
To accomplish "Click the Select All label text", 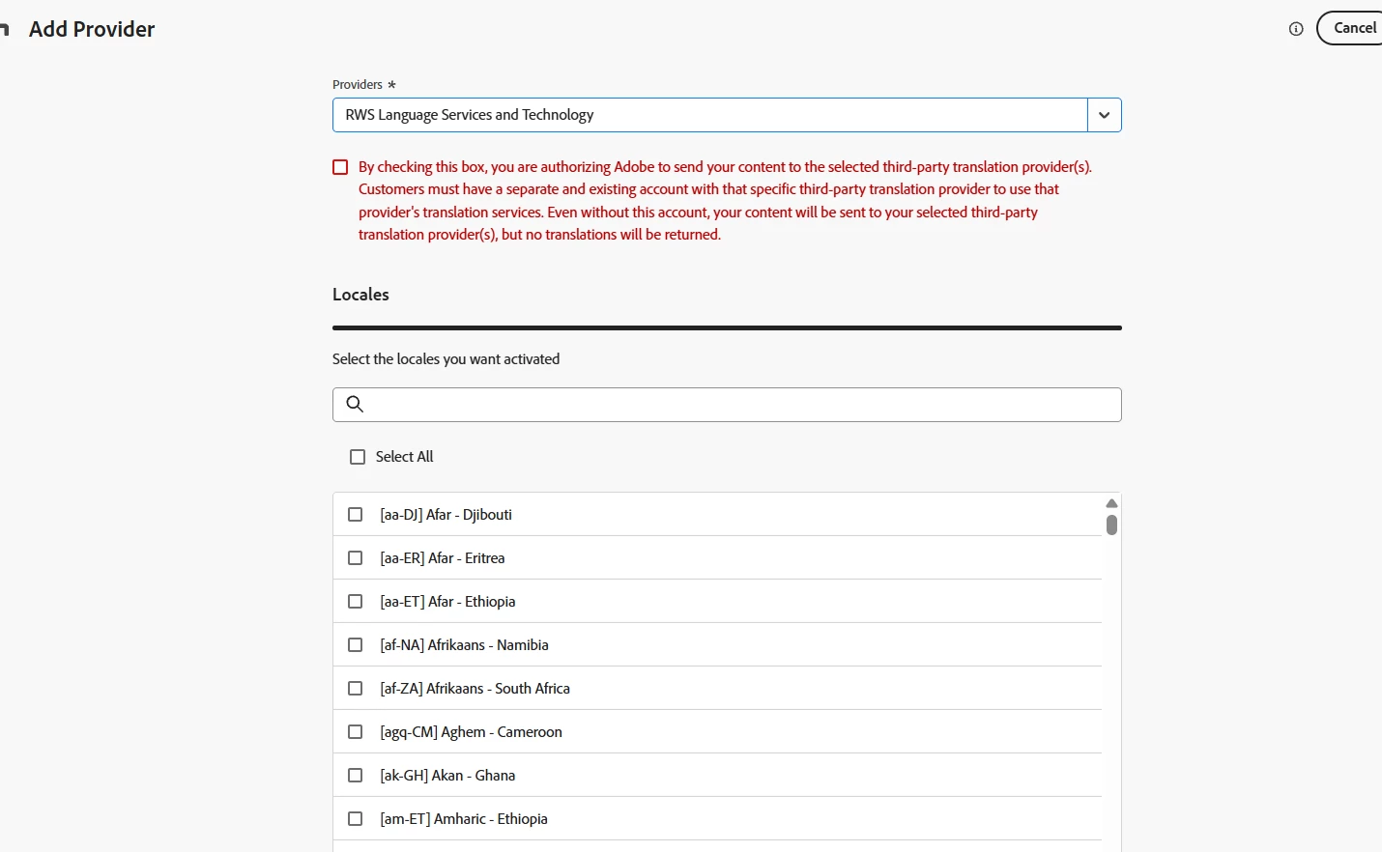I will pos(404,457).
